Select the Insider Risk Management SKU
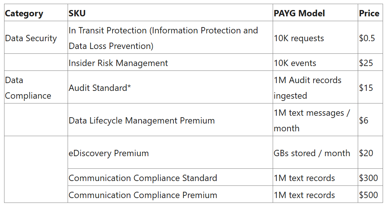 [x=118, y=63]
